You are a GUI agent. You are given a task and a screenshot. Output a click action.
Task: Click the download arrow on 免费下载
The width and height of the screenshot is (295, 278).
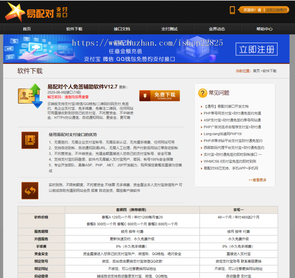pyautogui.click(x=145, y=96)
